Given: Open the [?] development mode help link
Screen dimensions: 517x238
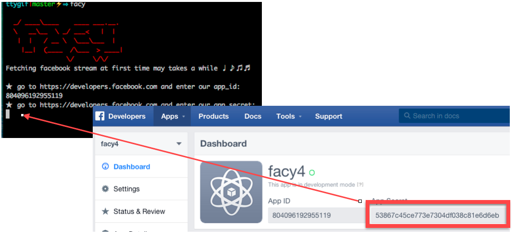Looking at the screenshot, I should (x=360, y=185).
